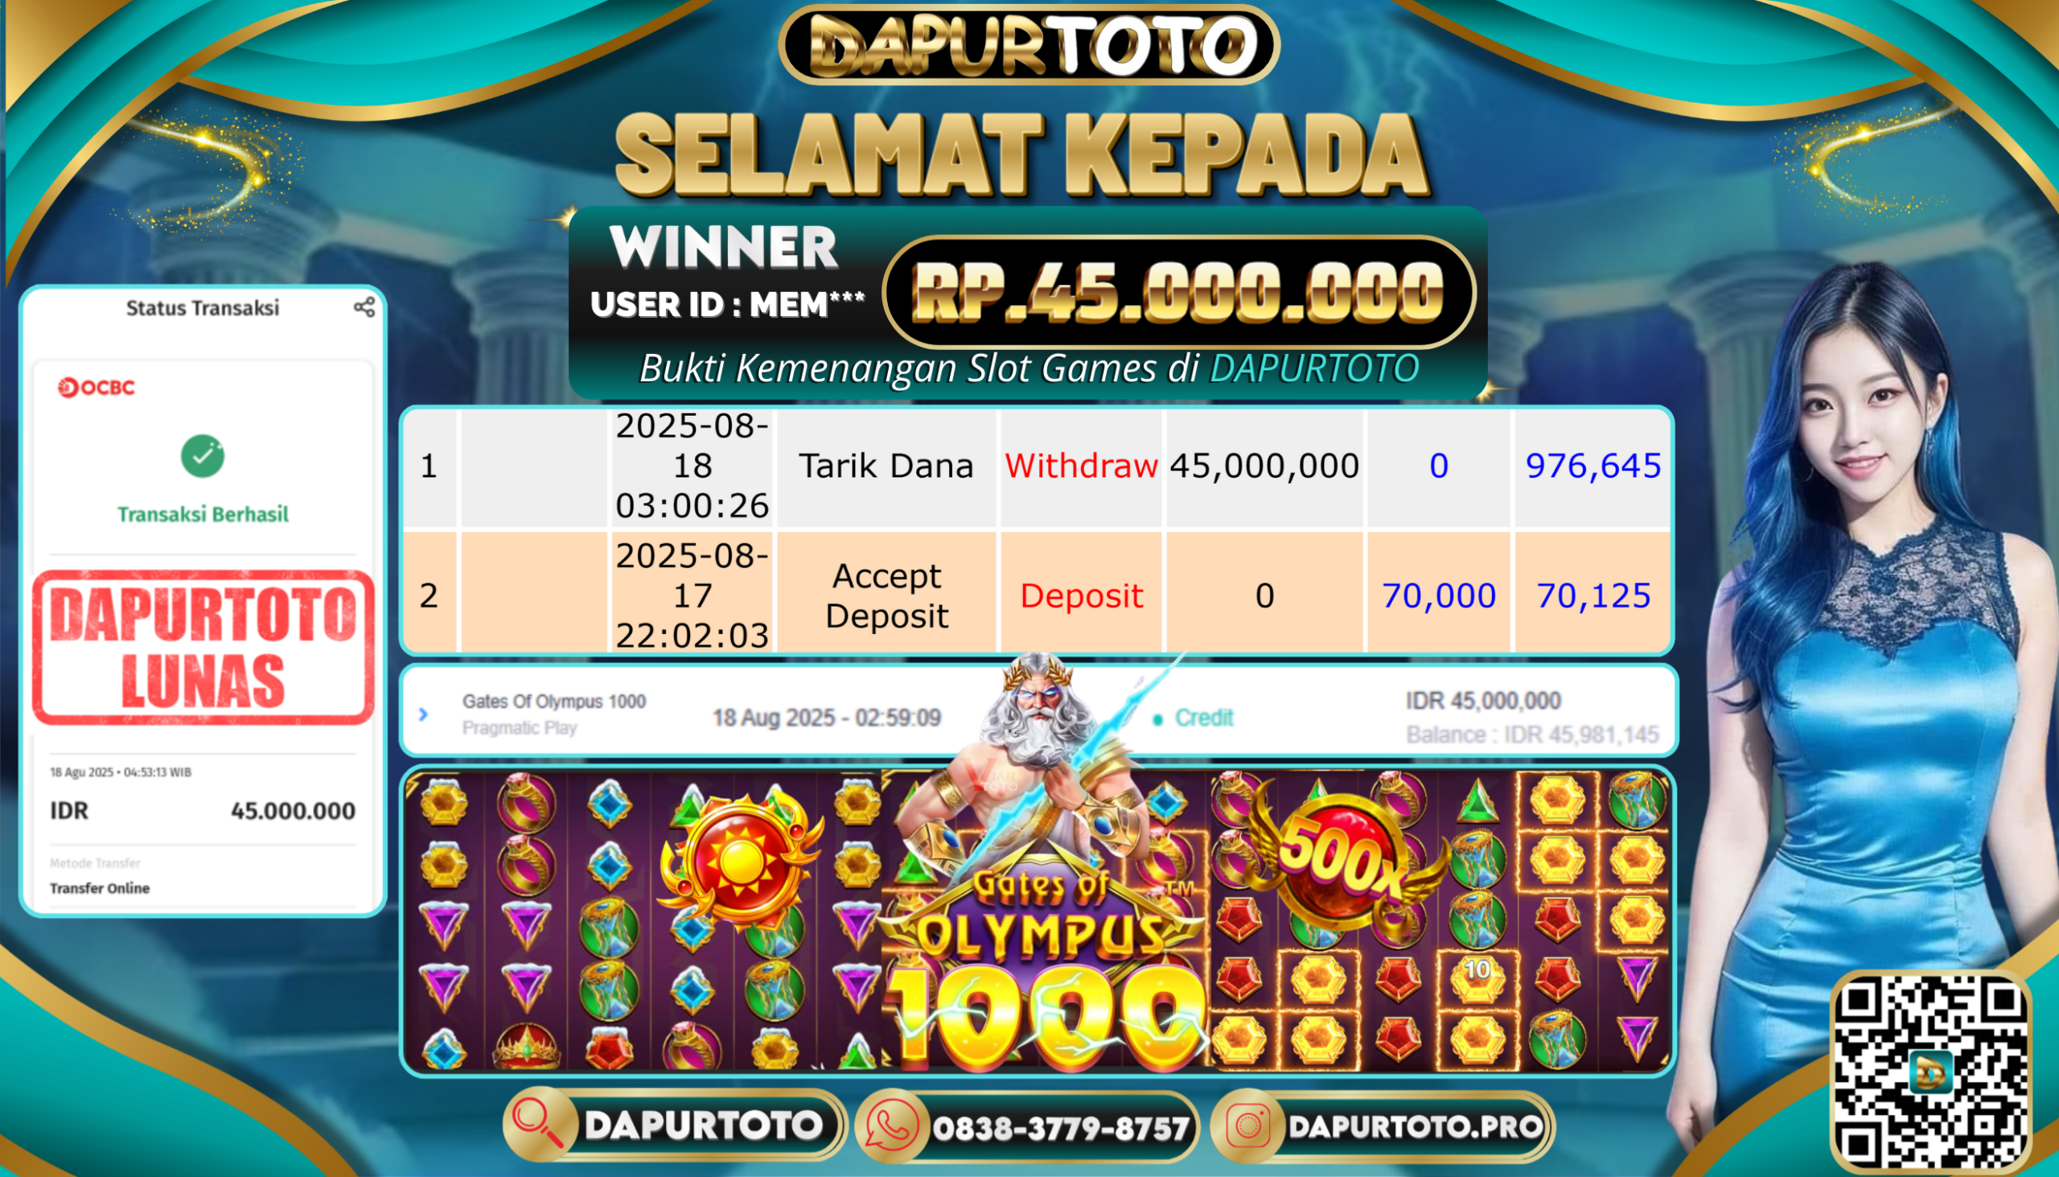Screen dimensions: 2059x1177
Task: Click the DAPURTOTO search label button
Action: (x=703, y=1126)
